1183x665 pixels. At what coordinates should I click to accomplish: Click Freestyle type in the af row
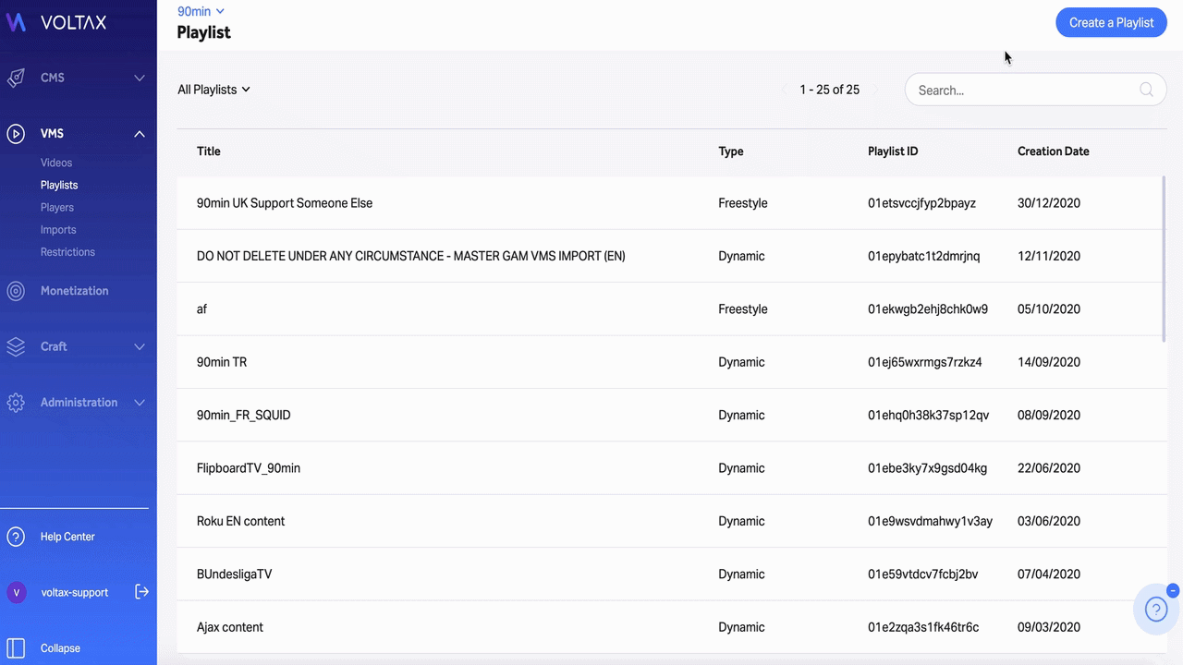coord(743,309)
